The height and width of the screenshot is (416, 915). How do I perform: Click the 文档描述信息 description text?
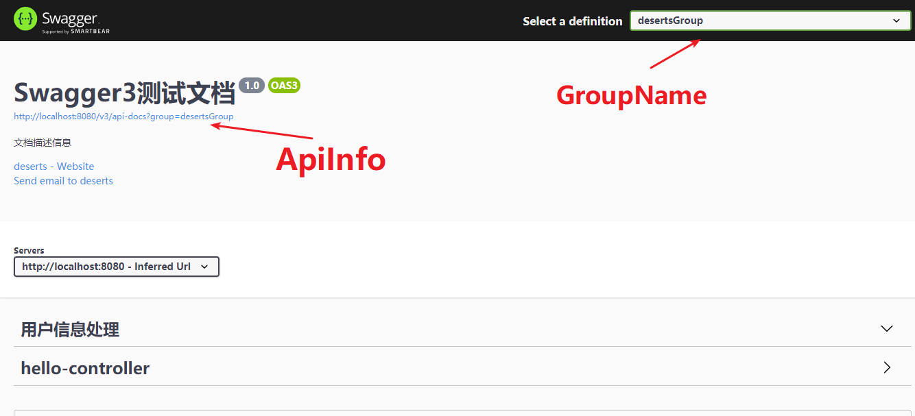43,143
